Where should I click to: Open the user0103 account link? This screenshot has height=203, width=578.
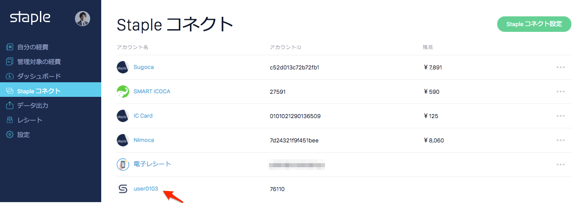click(x=146, y=189)
